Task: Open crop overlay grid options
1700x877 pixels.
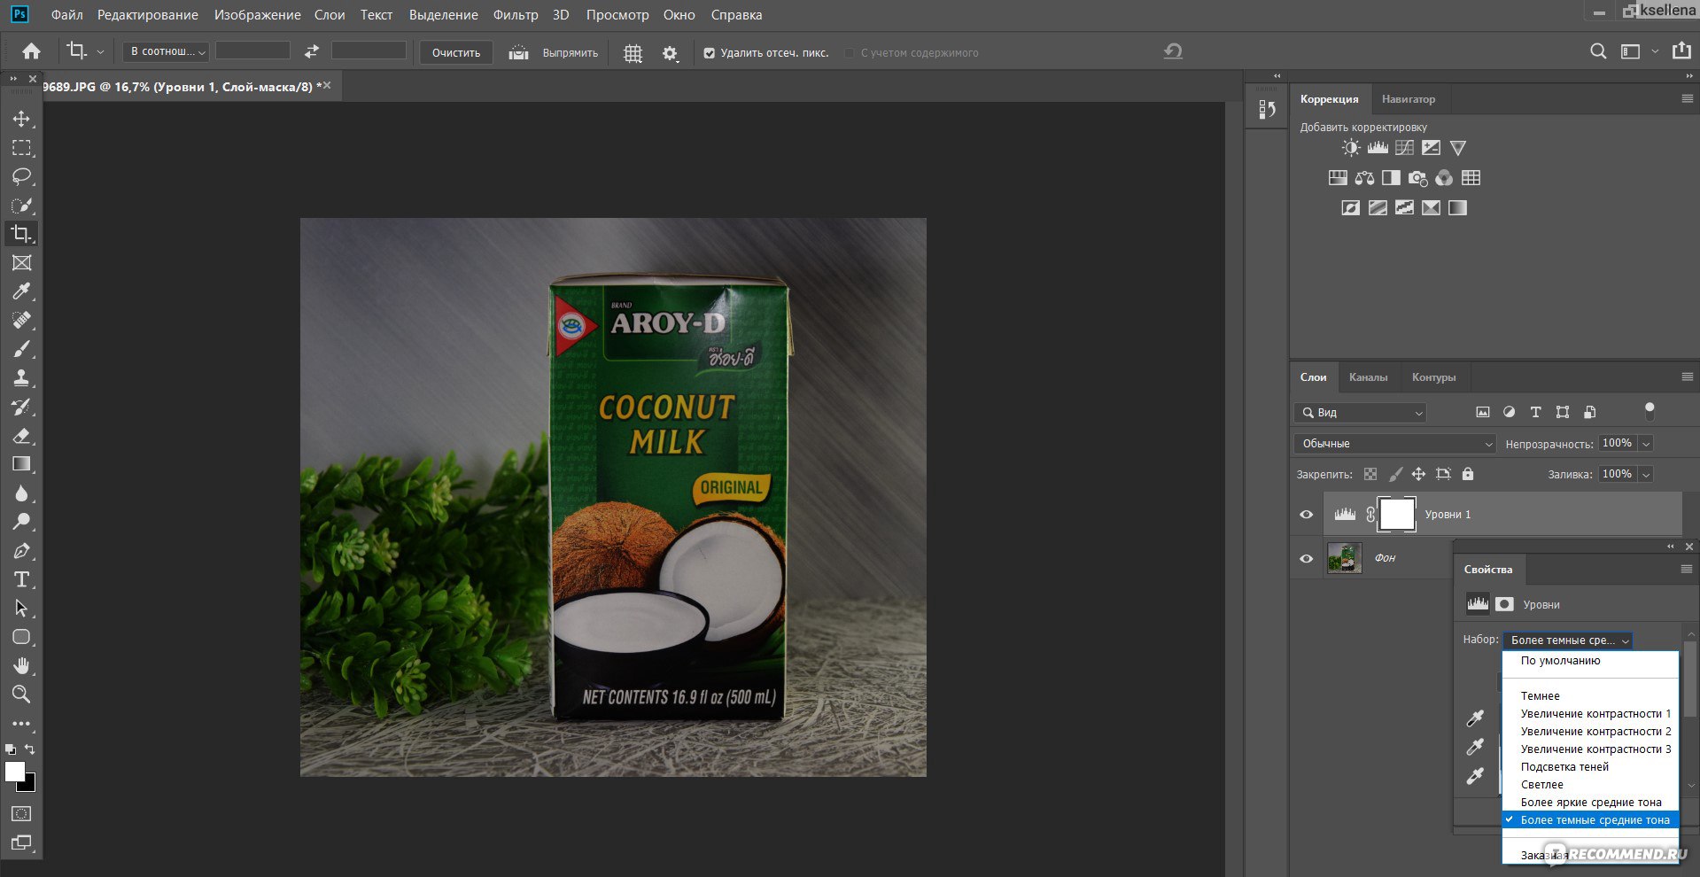Action: tap(633, 53)
